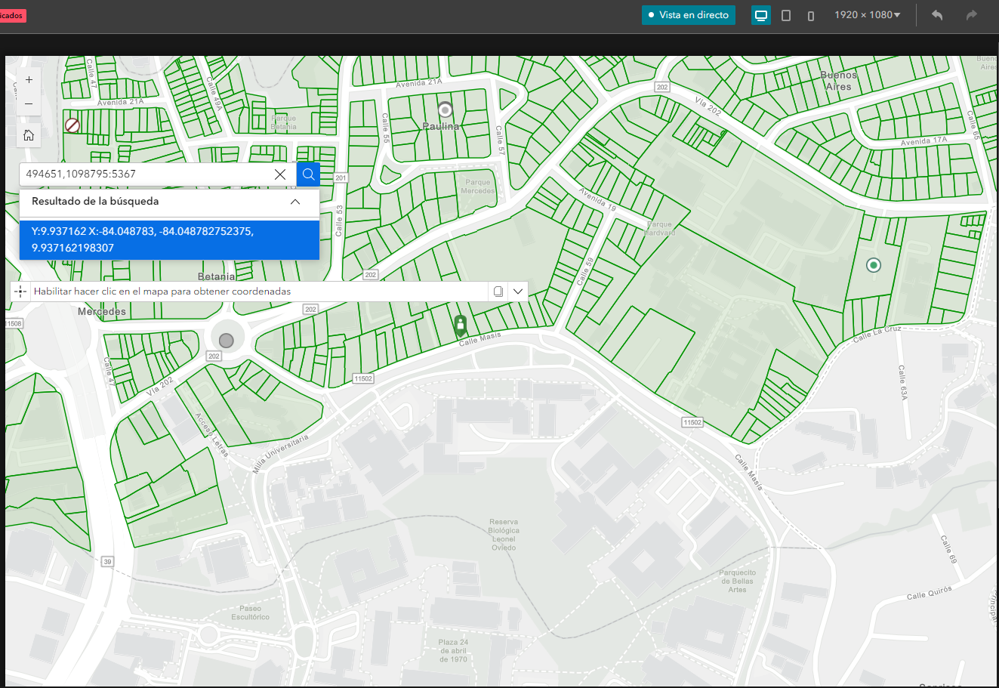
Task: Return map to home extent
Action: 29,135
